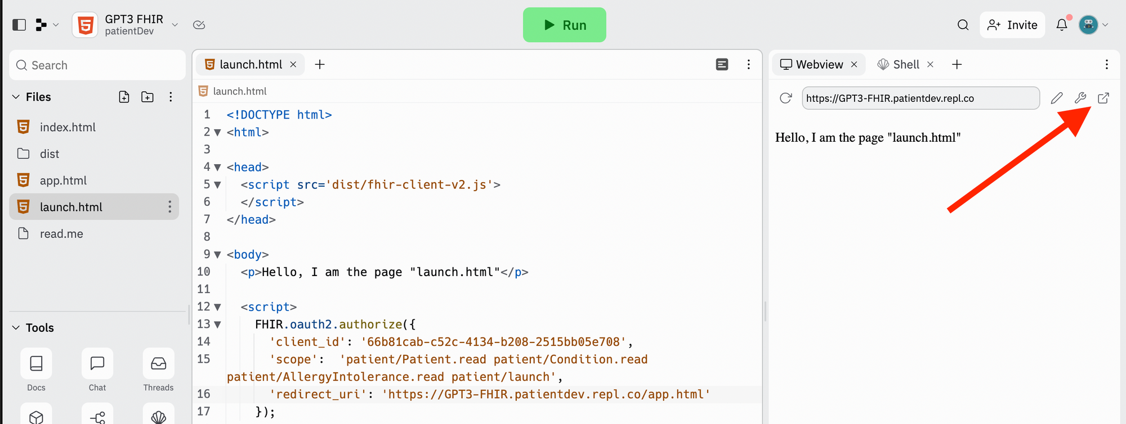Open notifications bell
Viewport: 1126px width, 424px height.
coord(1062,25)
